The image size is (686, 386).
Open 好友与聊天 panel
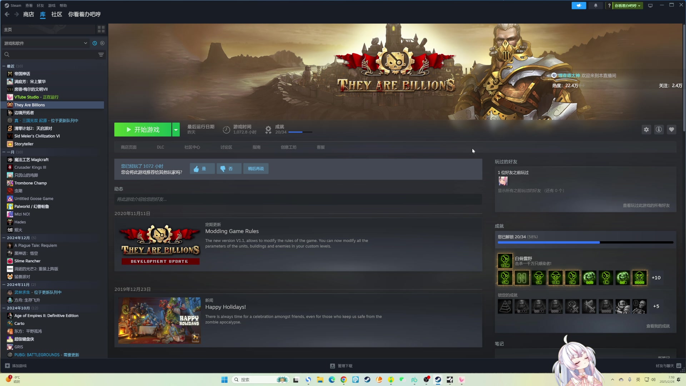pyautogui.click(x=668, y=366)
